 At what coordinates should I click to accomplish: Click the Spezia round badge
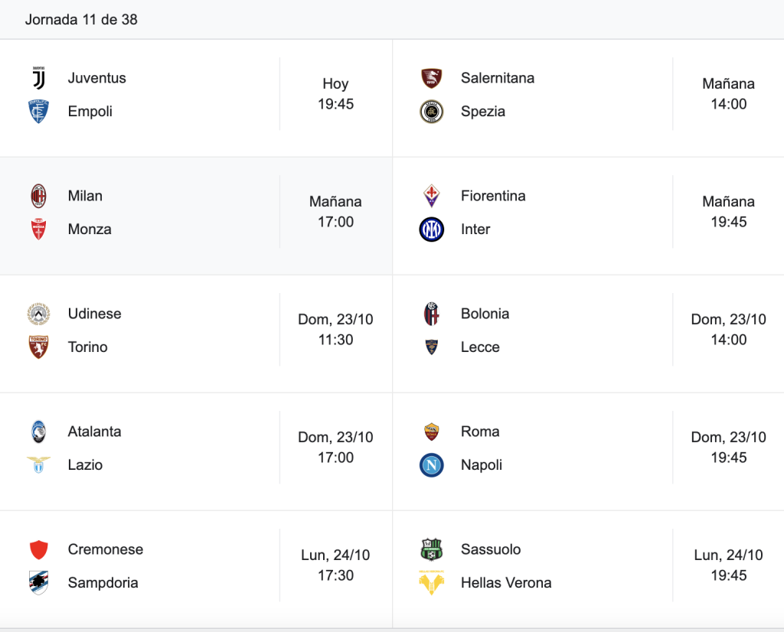pyautogui.click(x=432, y=112)
